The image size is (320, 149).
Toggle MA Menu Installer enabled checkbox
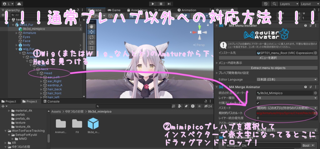[x=226, y=26]
